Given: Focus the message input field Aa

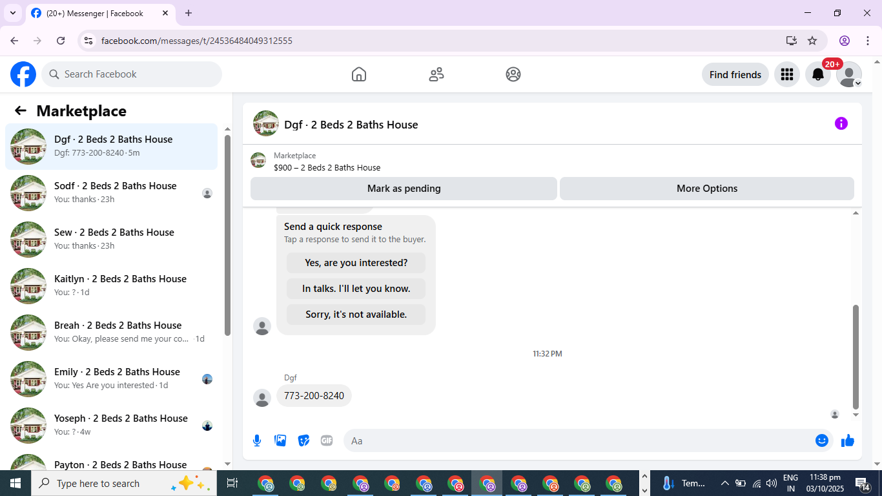Looking at the screenshot, I should 578,440.
